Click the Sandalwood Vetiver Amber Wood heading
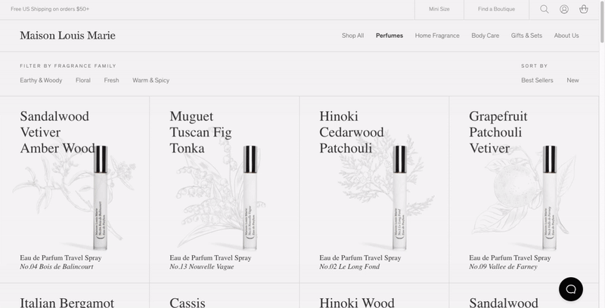 57,132
